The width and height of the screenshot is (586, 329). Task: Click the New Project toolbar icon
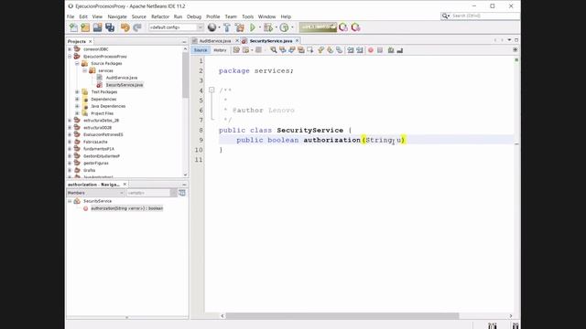[85, 27]
